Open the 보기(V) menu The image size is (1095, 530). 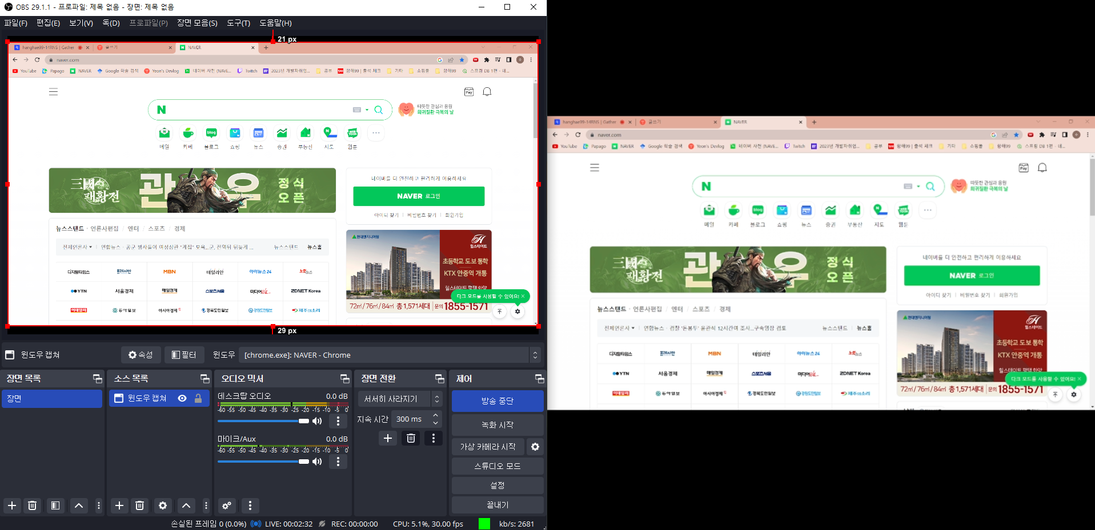pos(81,23)
